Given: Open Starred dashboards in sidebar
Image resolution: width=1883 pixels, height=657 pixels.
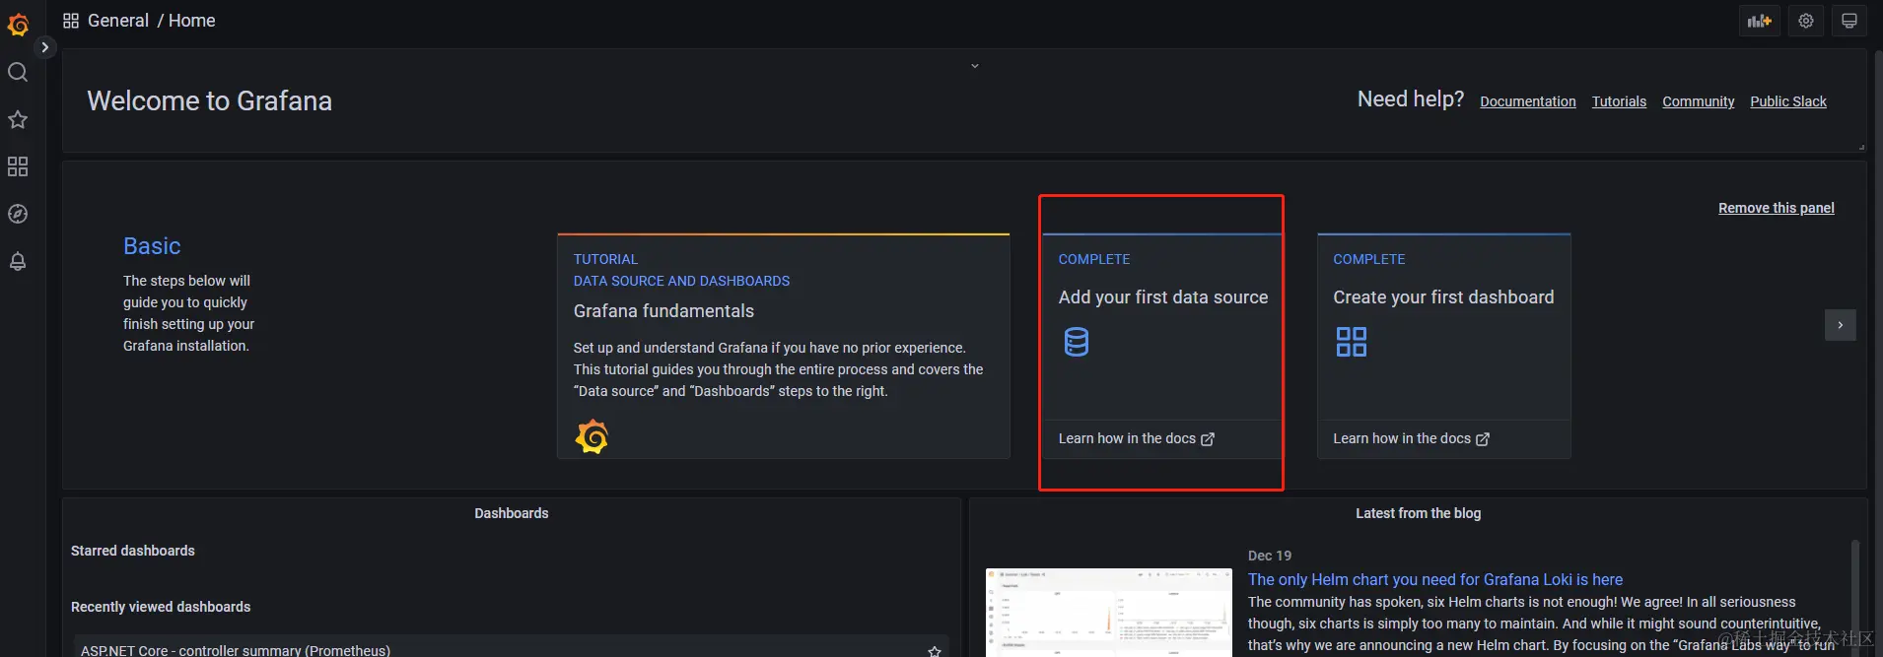Looking at the screenshot, I should (18, 119).
